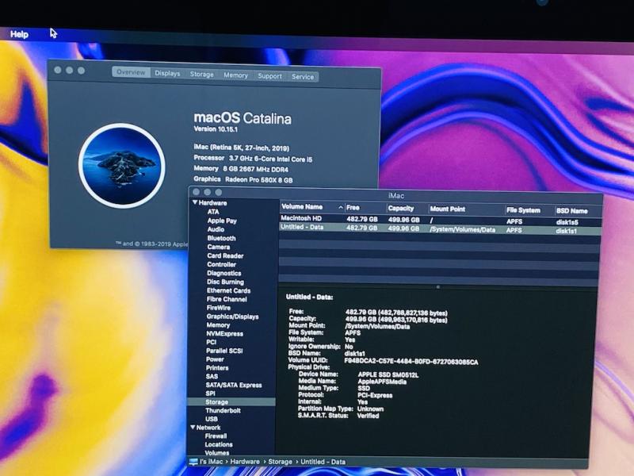Open the Service tab

(303, 77)
